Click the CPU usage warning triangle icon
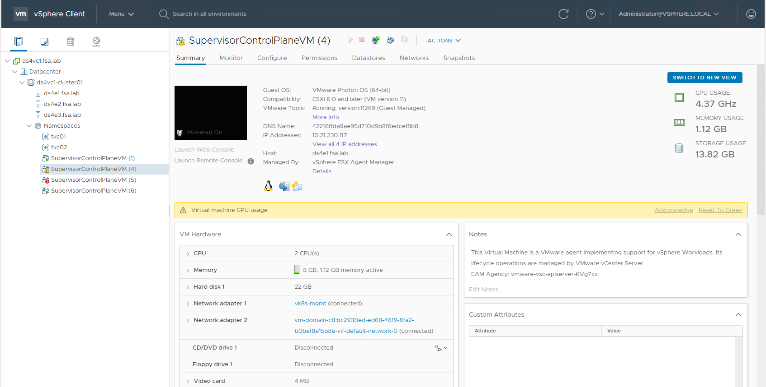 [x=183, y=210]
